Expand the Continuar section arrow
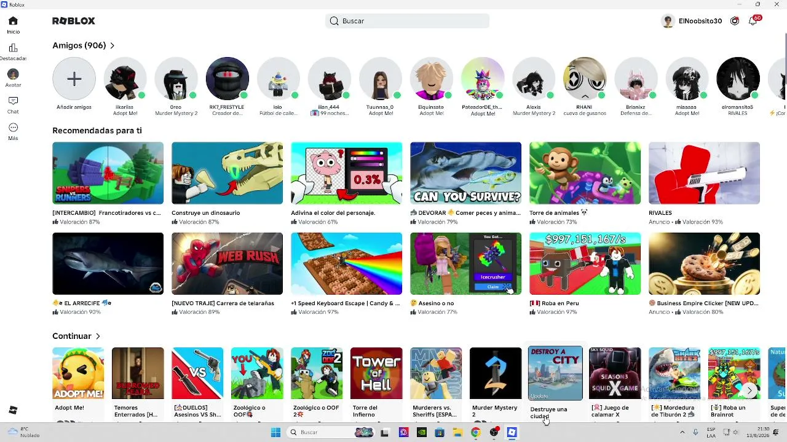The width and height of the screenshot is (787, 442). coord(98,336)
